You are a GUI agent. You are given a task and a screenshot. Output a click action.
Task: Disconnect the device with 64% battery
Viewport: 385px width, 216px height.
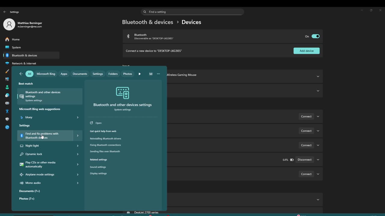click(x=304, y=160)
